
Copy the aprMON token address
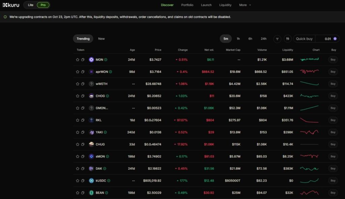click(83, 72)
